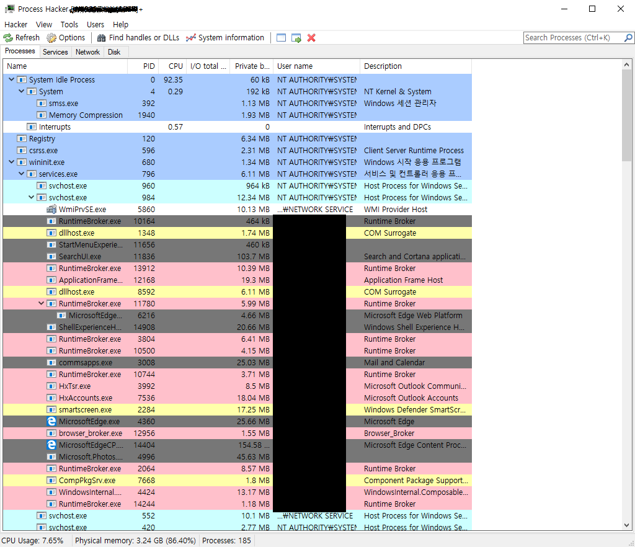
Task: Click smartscreen.exe process icon
Action: [51, 410]
